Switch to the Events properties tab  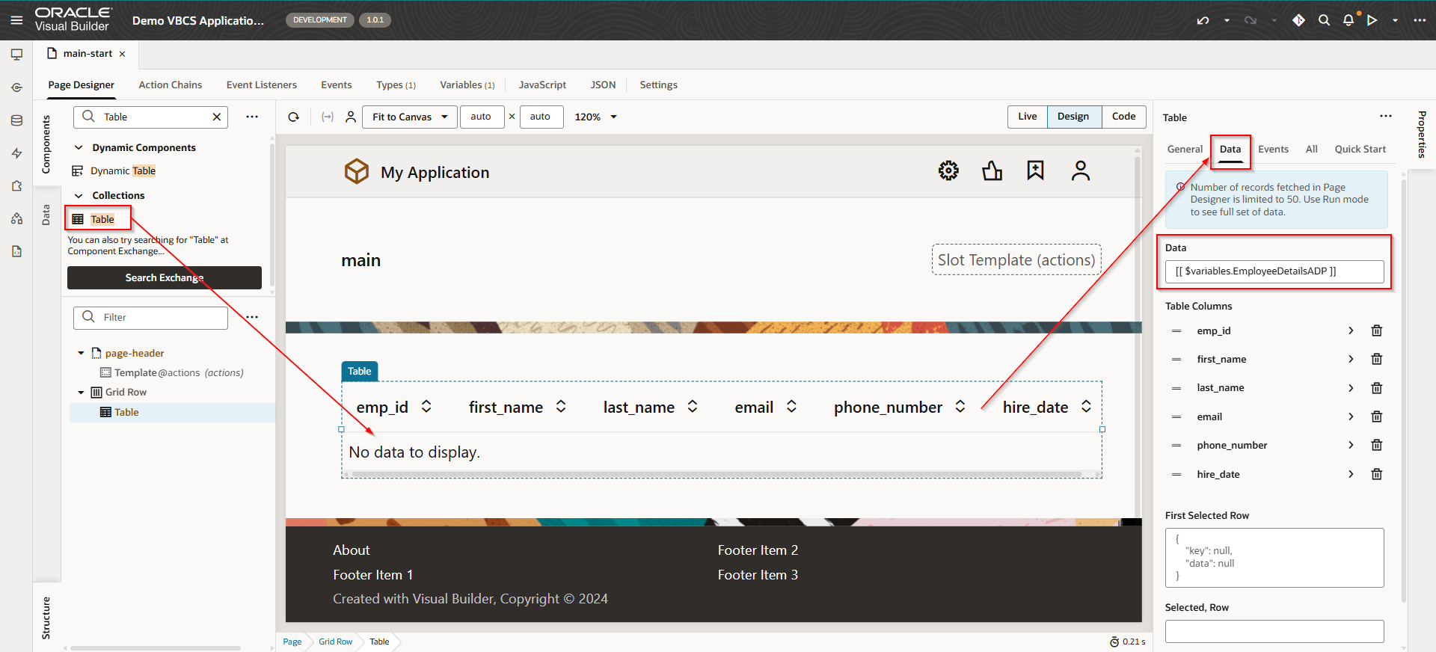click(x=1273, y=149)
